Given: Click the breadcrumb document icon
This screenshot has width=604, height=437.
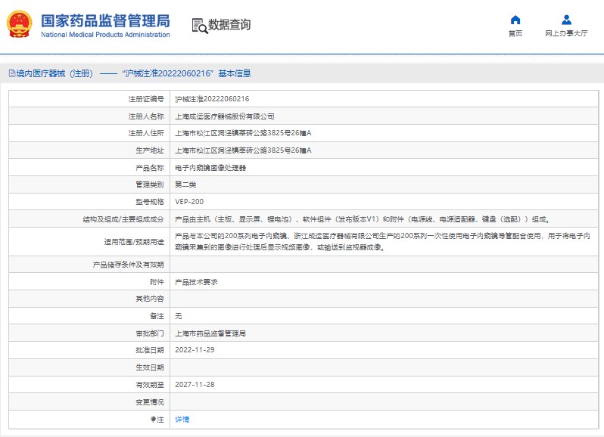Looking at the screenshot, I should coord(11,73).
